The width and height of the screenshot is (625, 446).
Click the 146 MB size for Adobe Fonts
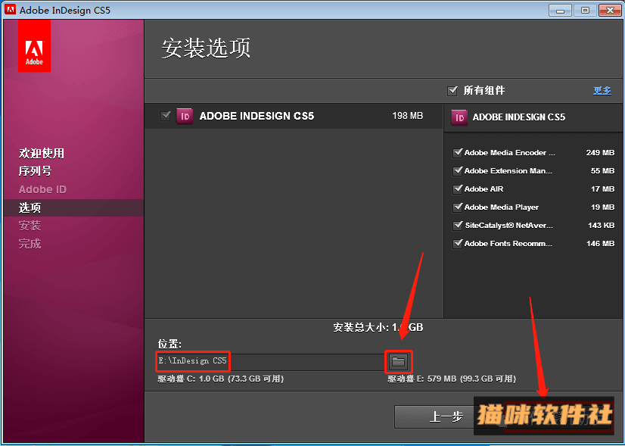coord(600,244)
